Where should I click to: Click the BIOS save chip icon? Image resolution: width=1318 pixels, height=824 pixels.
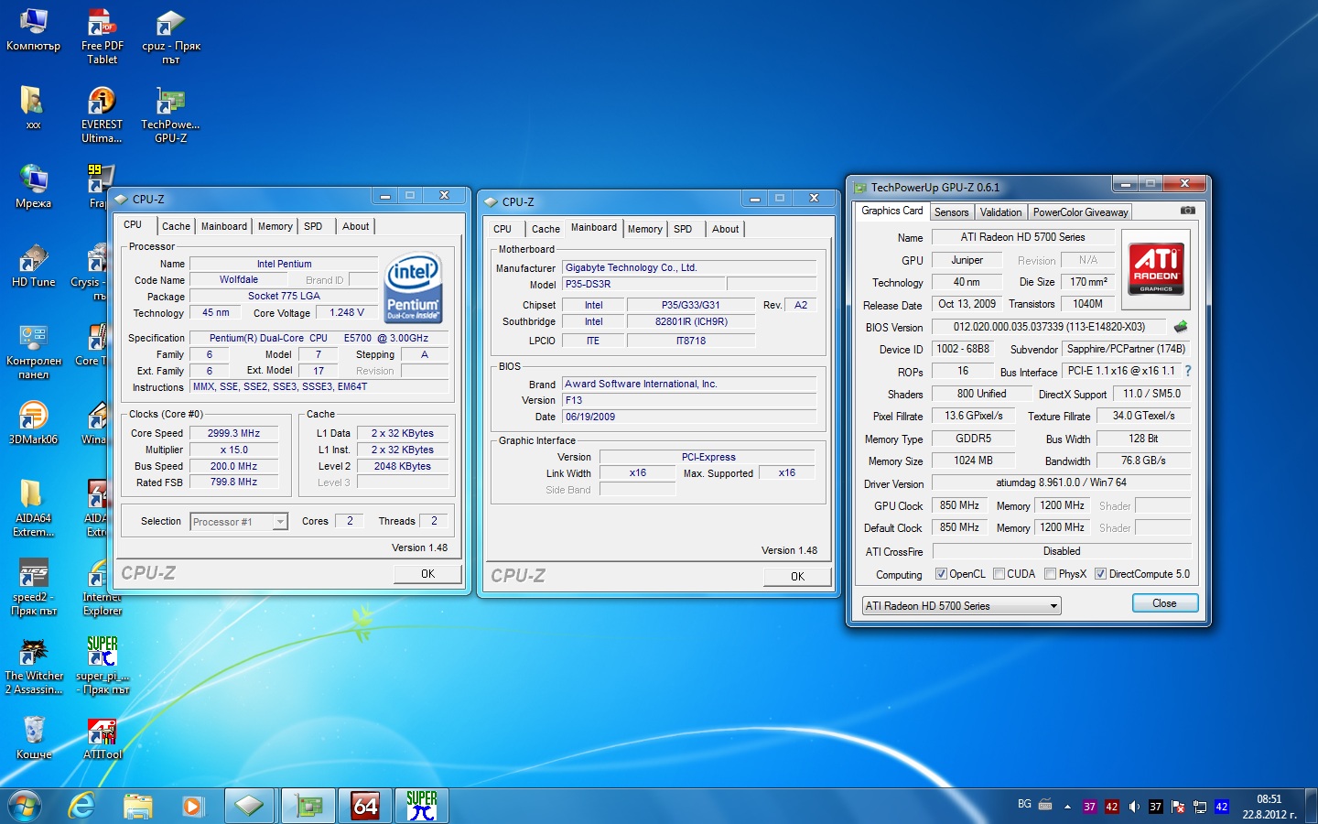[x=1181, y=327]
